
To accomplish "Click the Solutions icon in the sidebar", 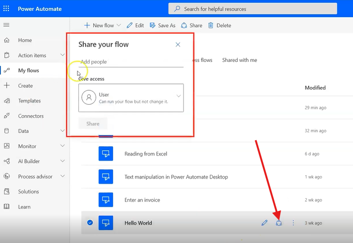I will [7, 191].
